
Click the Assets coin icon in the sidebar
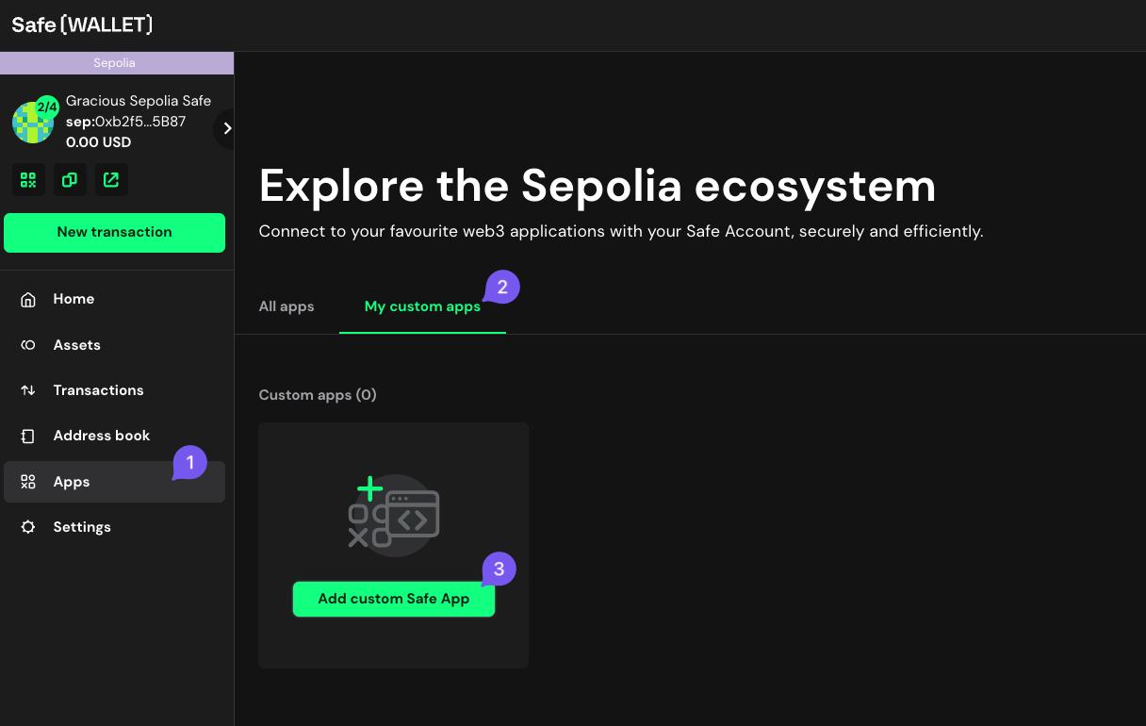28,345
